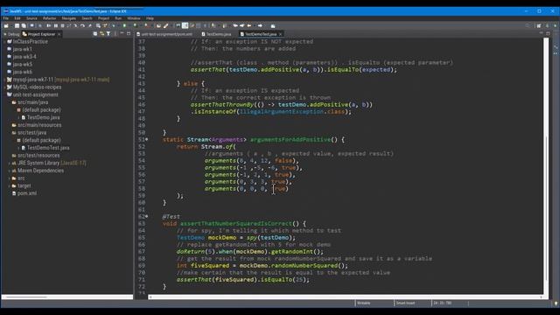Open the Refactor menu
The image size is (560, 315).
49,18
